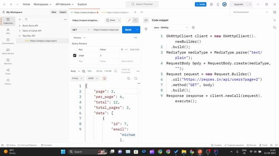
Task: Expand the Book Store API collection
Action: click(x=20, y=26)
